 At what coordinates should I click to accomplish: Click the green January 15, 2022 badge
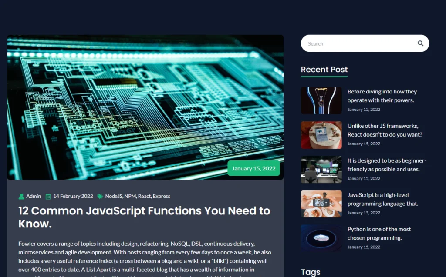pos(253,168)
